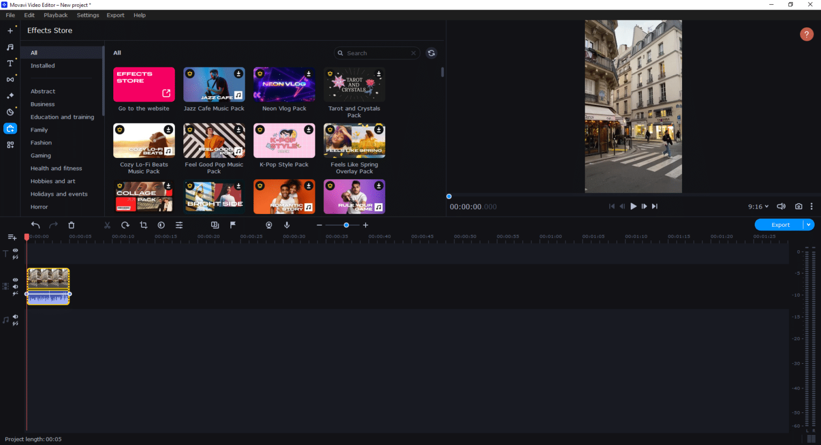This screenshot has width=821, height=445.
Task: Open Color Adjustments from the toolbar
Action: click(161, 225)
